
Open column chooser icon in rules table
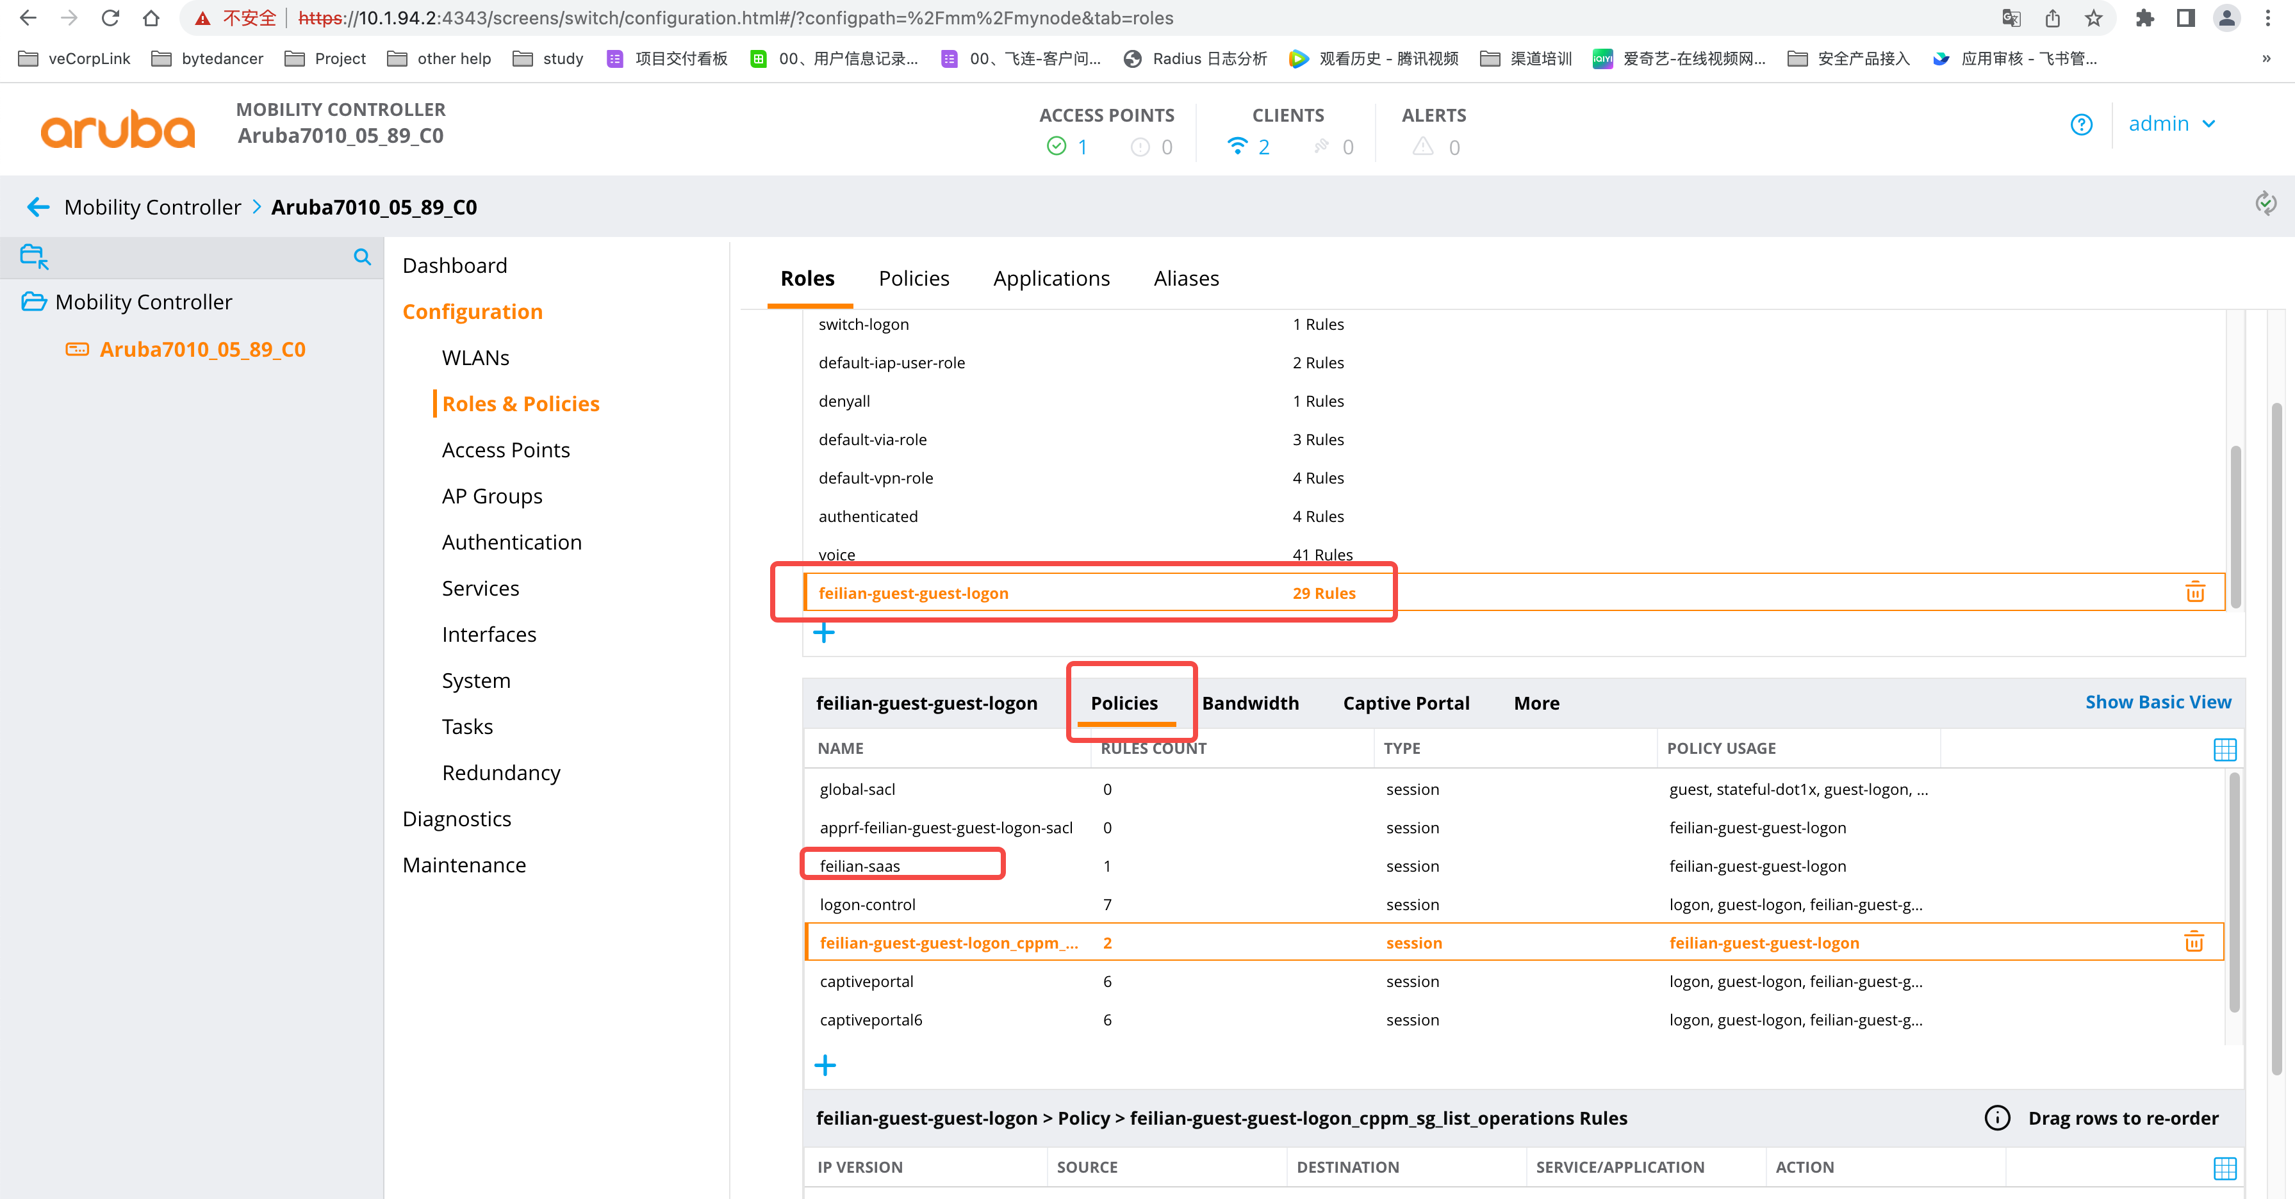tap(2225, 1168)
